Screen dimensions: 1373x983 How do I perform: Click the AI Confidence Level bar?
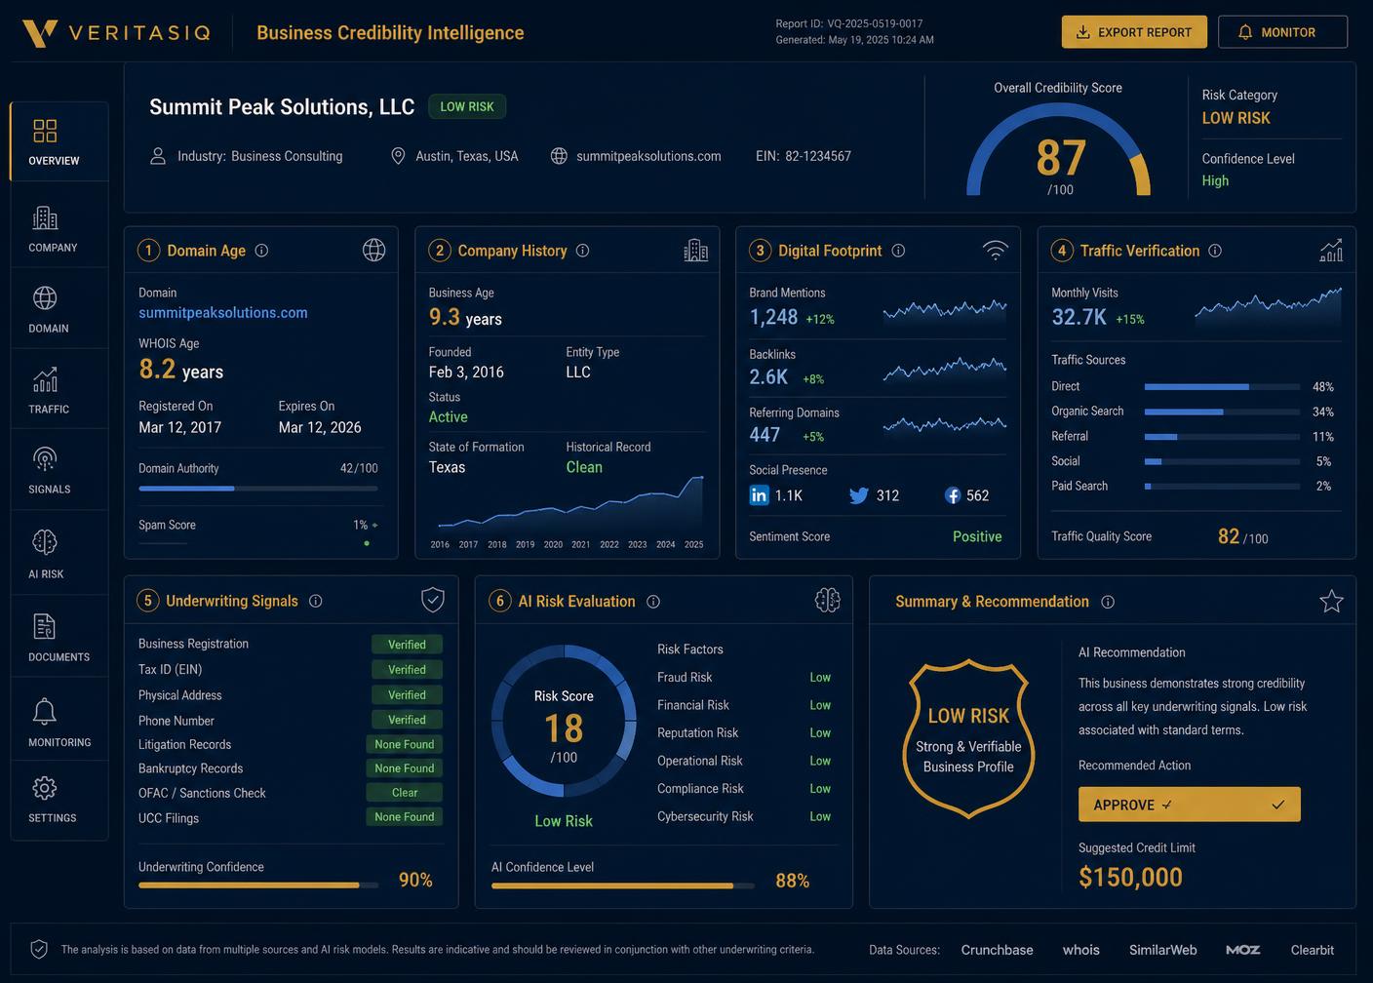622,885
